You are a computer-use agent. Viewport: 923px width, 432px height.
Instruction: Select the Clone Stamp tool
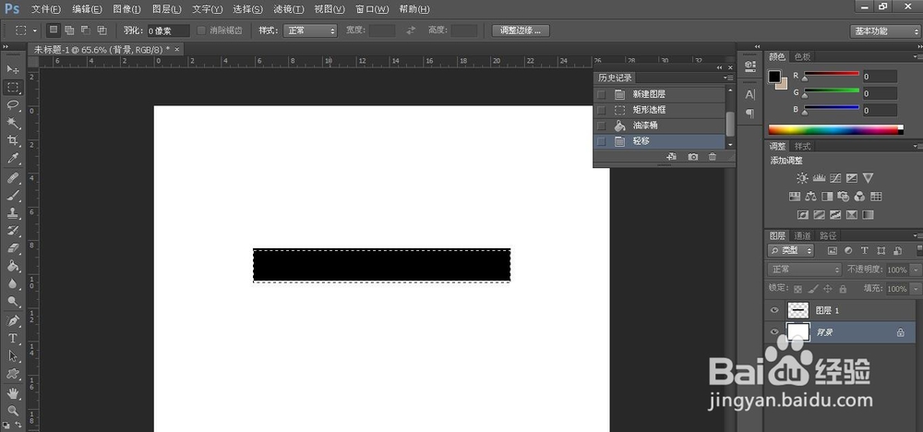[13, 213]
